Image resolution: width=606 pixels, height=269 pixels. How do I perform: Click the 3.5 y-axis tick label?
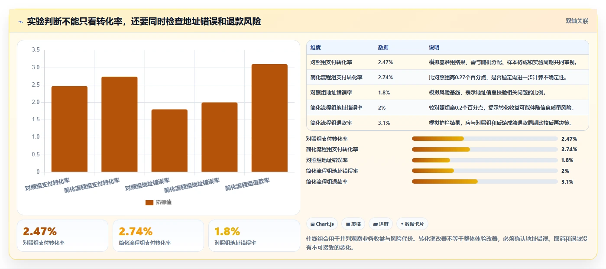[x=36, y=50]
